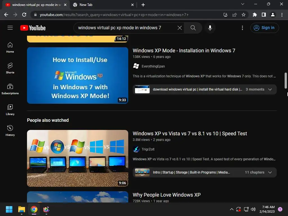Start voice search with the microphone
The height and width of the screenshot is (216, 288).
[x=210, y=28]
